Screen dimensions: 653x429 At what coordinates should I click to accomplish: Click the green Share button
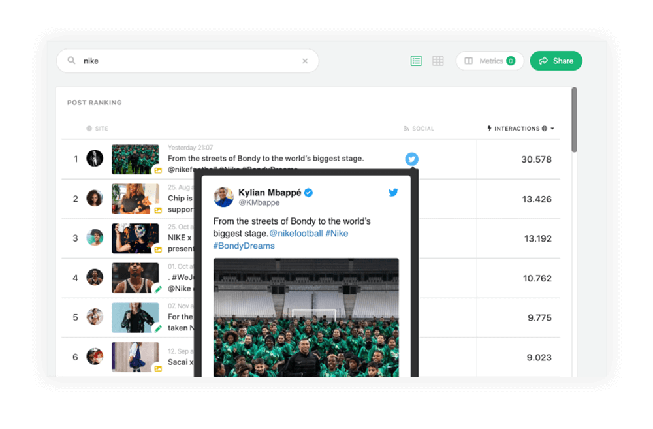click(556, 61)
